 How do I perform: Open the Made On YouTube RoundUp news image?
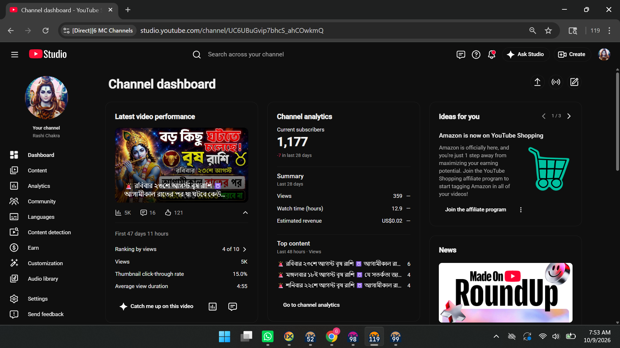(x=505, y=293)
